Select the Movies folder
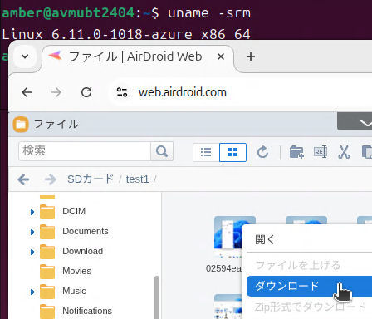372x319 pixels. click(76, 271)
